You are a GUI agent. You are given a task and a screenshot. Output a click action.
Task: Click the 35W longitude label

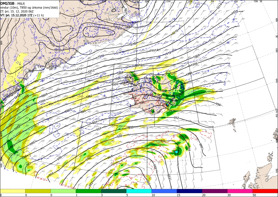[x=81, y=1]
